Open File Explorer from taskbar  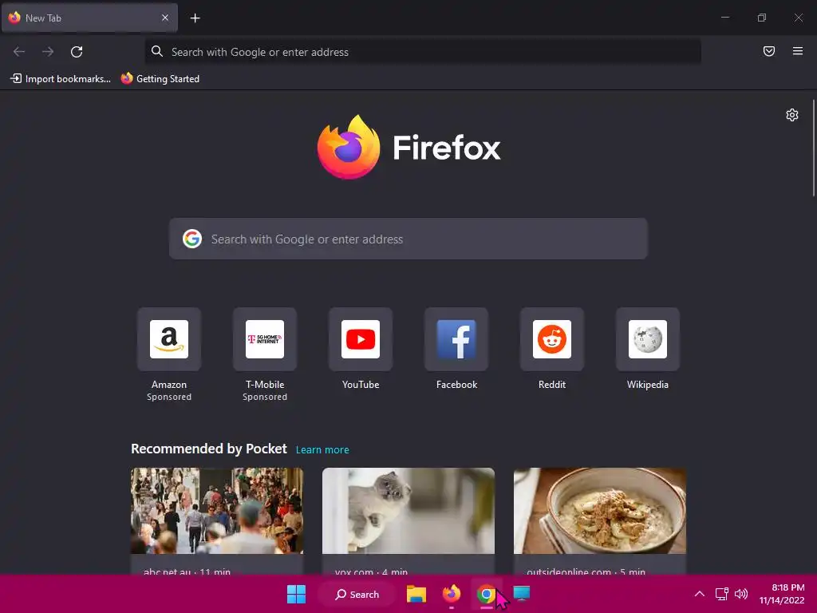416,594
